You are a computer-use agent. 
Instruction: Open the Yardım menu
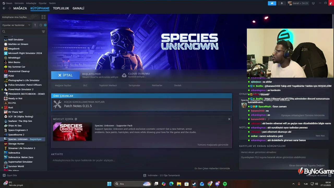tap(52, 3)
